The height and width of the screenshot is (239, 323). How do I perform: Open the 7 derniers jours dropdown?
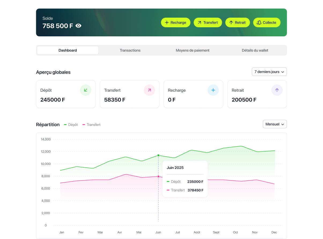[269, 72]
